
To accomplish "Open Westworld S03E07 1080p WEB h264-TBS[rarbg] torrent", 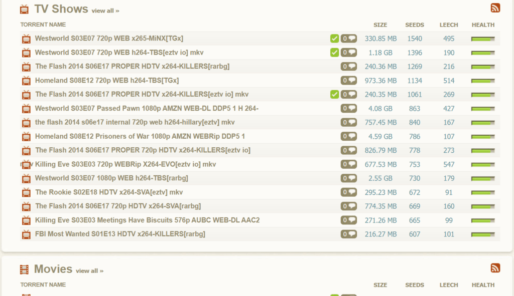I will click(111, 178).
